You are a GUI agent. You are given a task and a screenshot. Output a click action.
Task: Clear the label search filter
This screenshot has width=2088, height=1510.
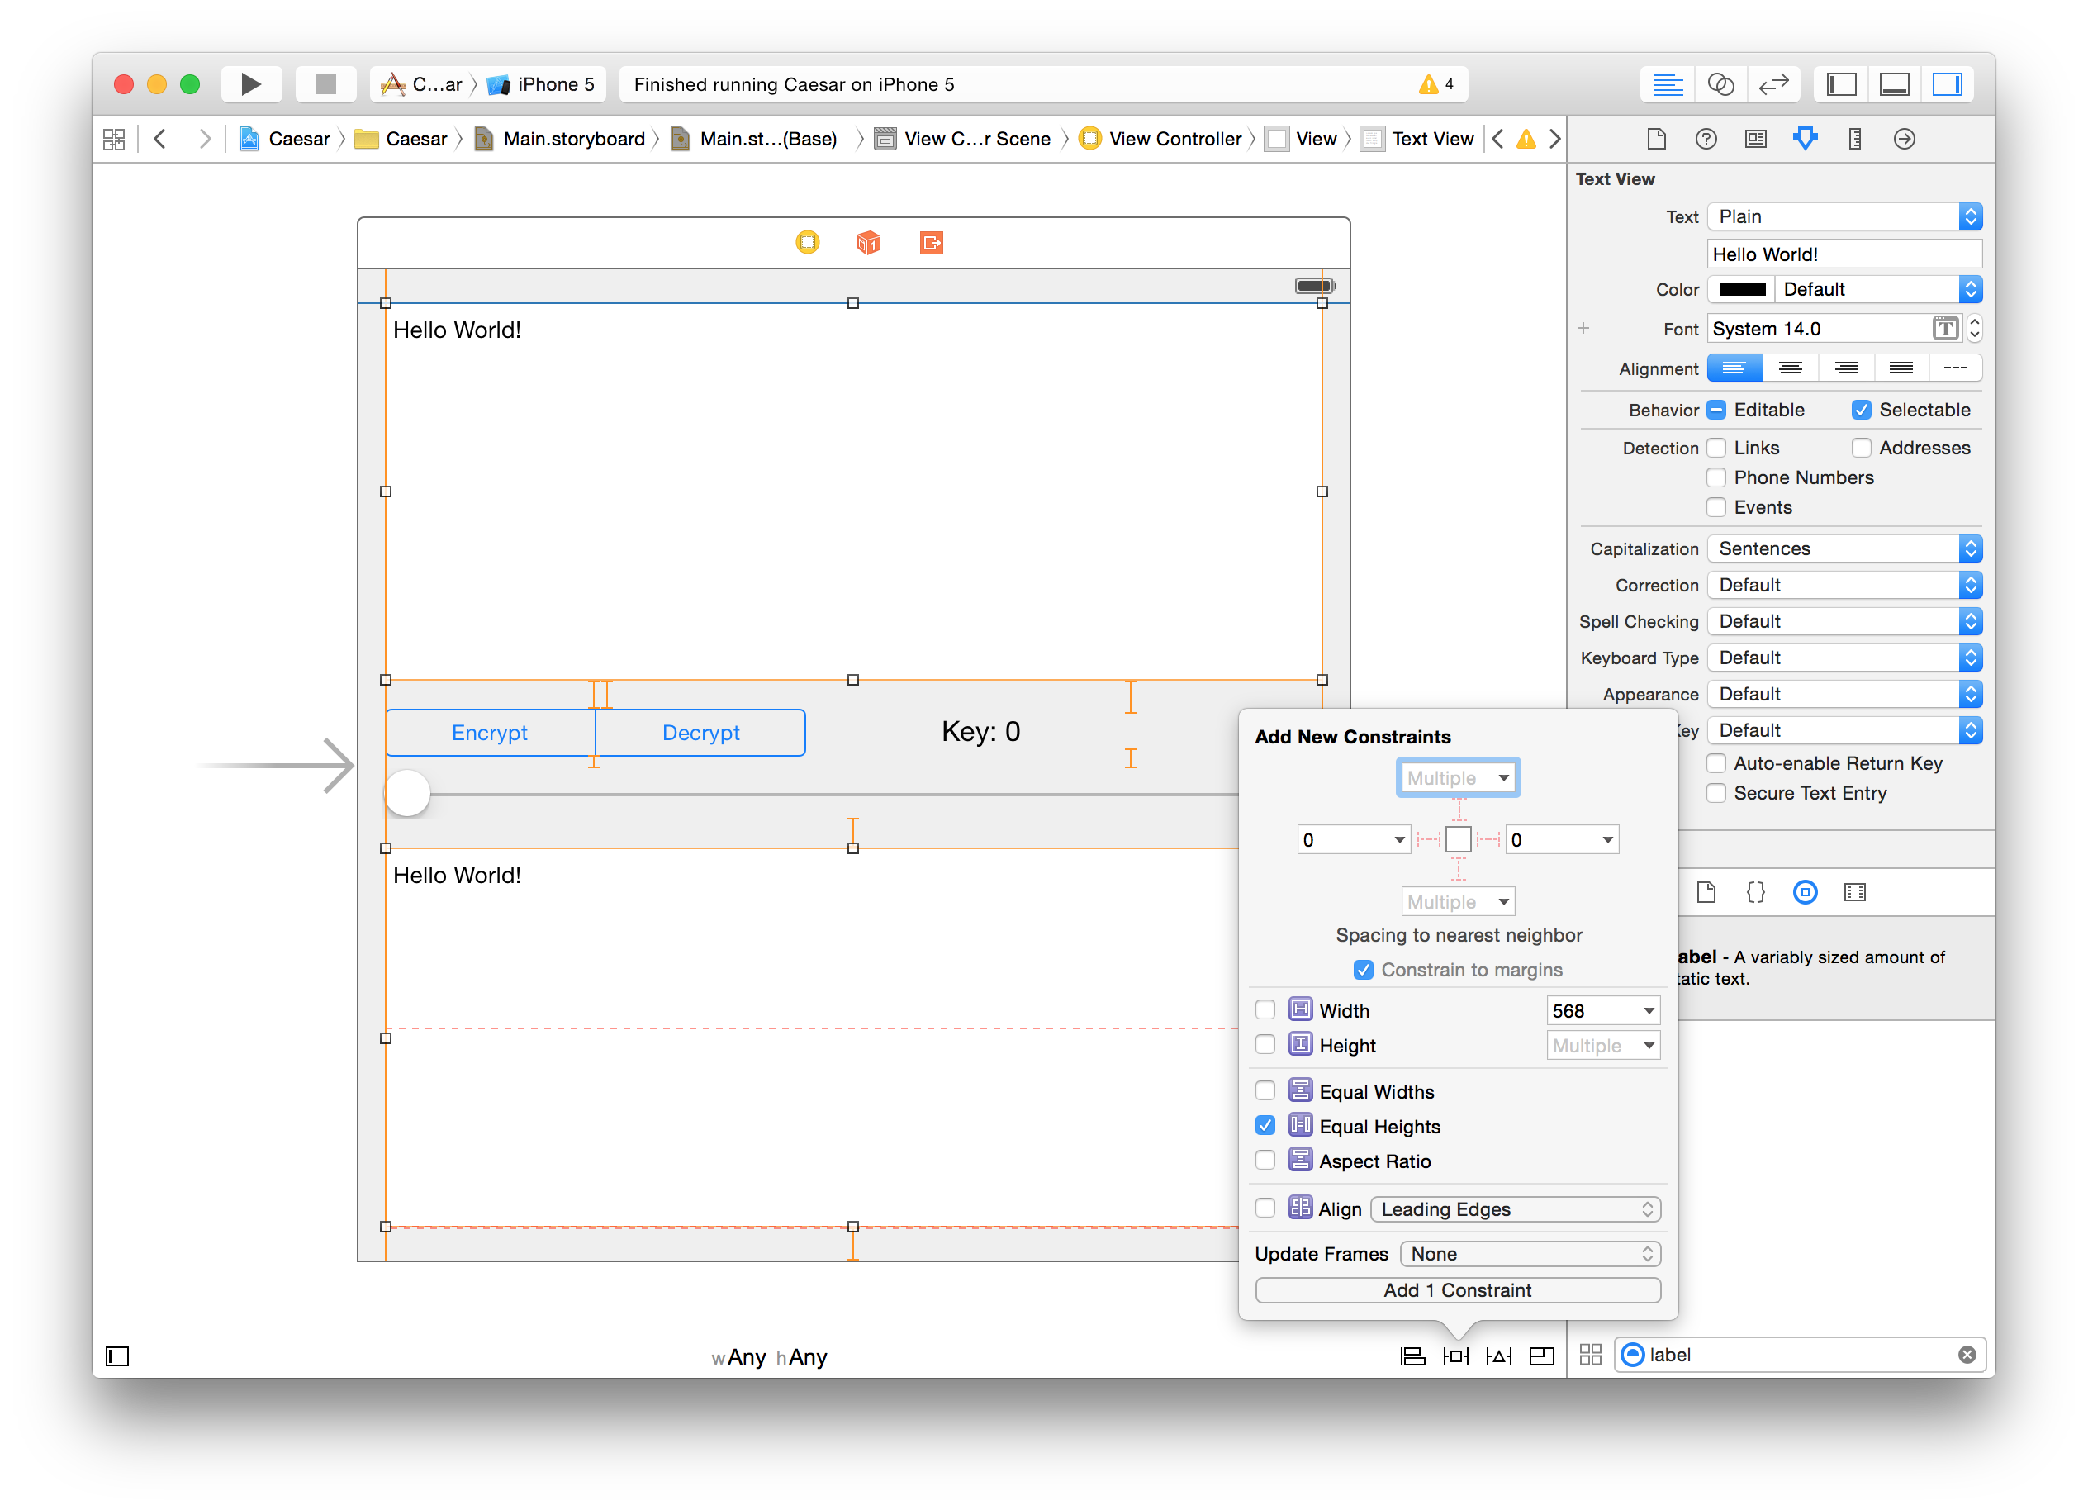pyautogui.click(x=1967, y=1355)
